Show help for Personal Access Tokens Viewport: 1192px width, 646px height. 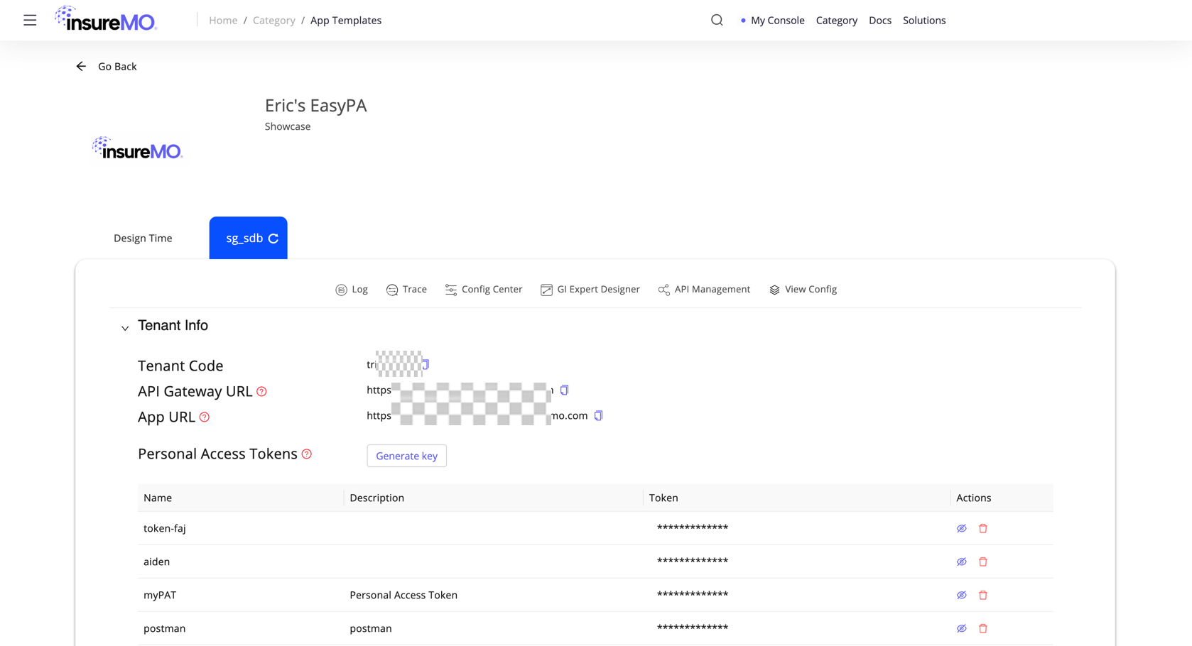307,454
